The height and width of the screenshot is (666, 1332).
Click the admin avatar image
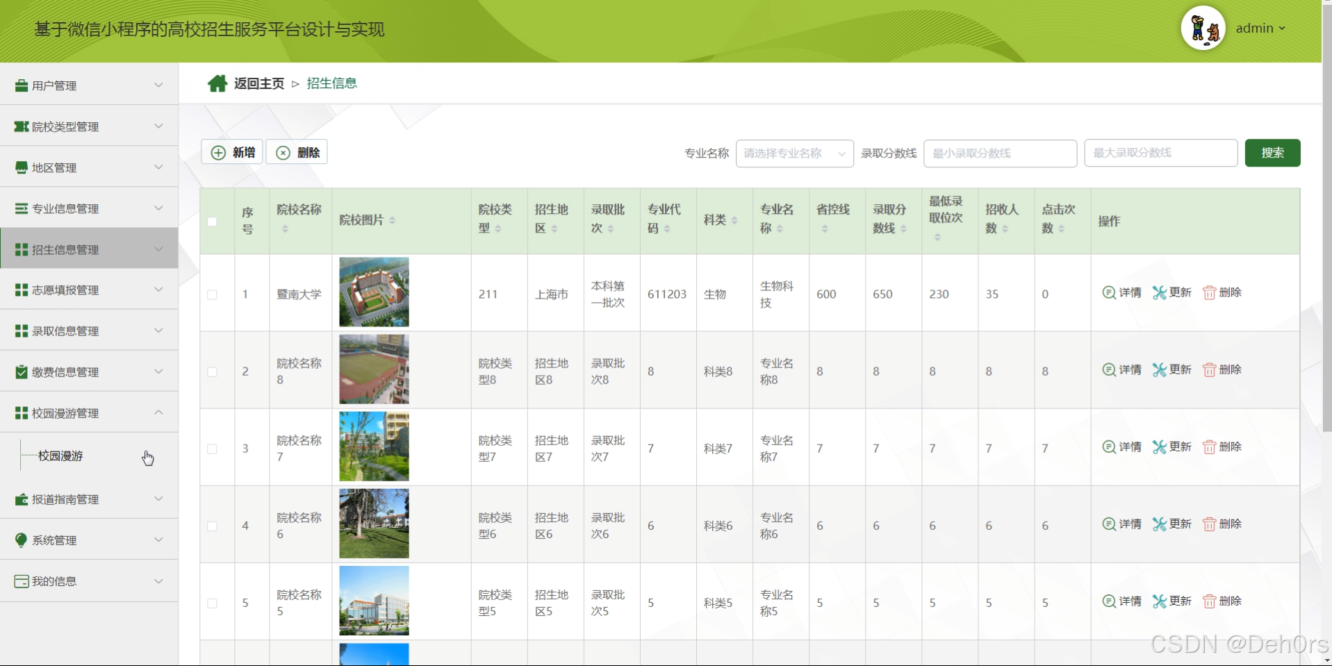point(1203,28)
